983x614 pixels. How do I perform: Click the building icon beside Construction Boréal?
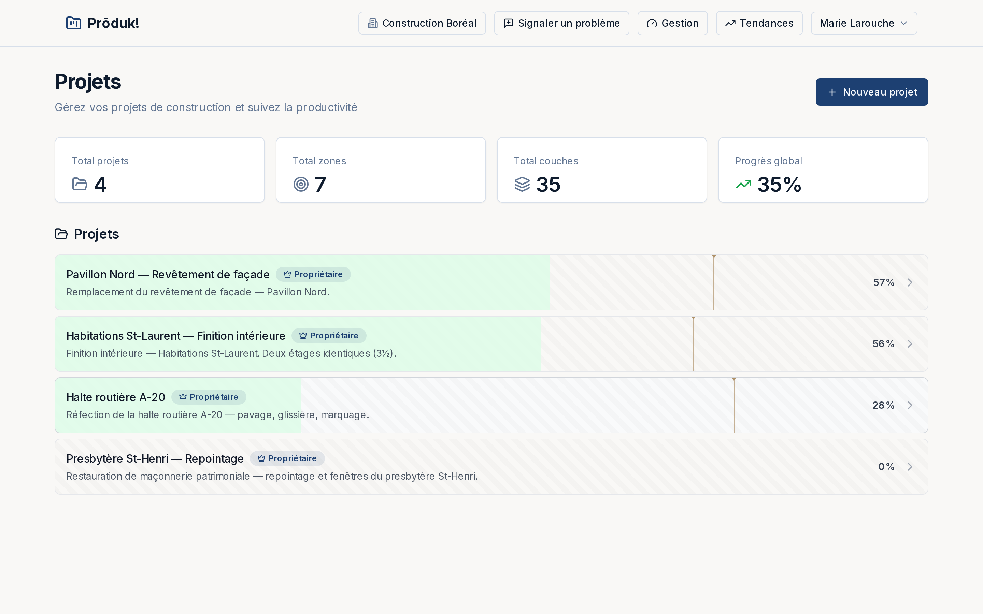click(372, 23)
